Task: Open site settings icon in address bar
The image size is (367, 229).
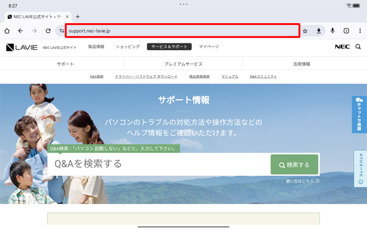Action: click(x=62, y=31)
